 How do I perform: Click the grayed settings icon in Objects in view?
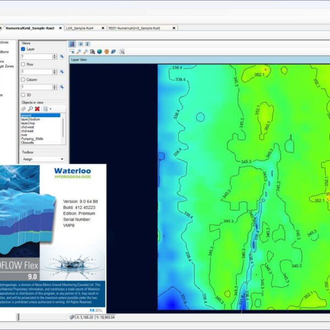(x=24, y=109)
